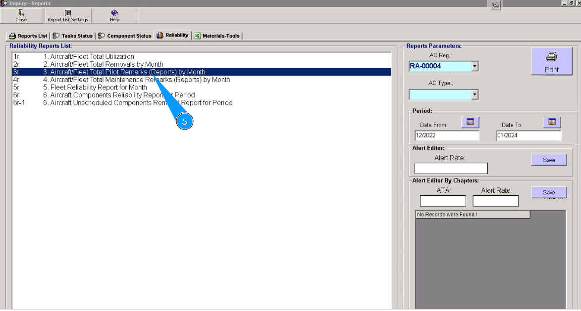581x311 pixels.
Task: Expand the AC Type dropdown arrow
Action: point(475,94)
